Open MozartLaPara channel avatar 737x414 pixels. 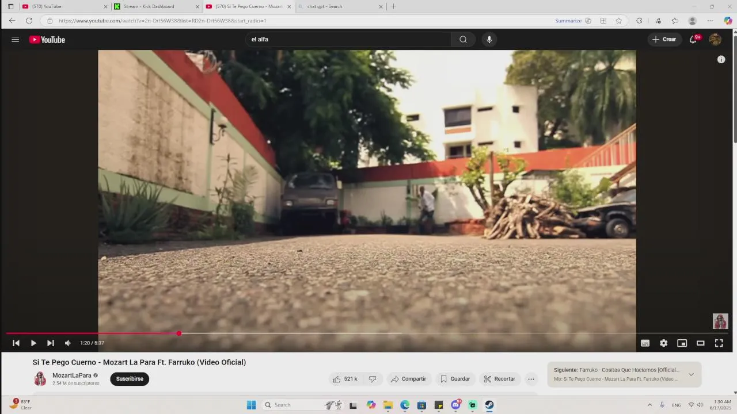tap(40, 378)
